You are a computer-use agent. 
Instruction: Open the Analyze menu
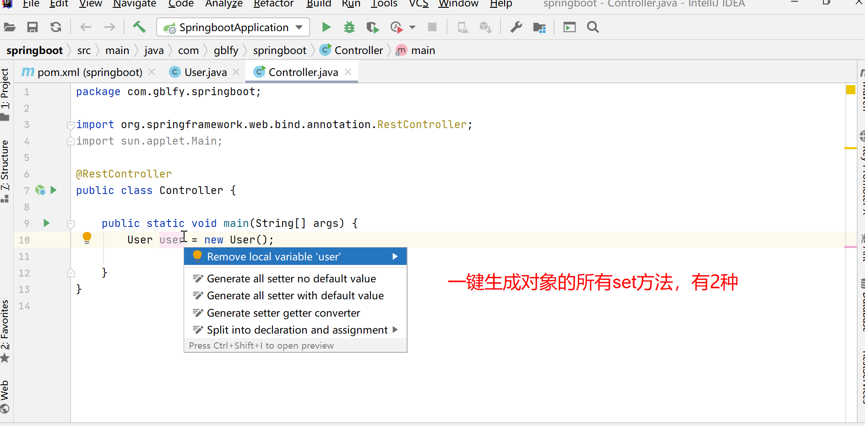click(224, 4)
